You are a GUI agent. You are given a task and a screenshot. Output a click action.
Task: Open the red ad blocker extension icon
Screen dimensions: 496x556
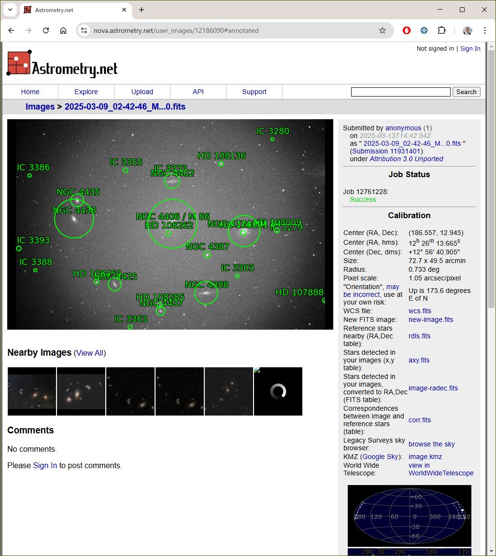pyautogui.click(x=407, y=30)
